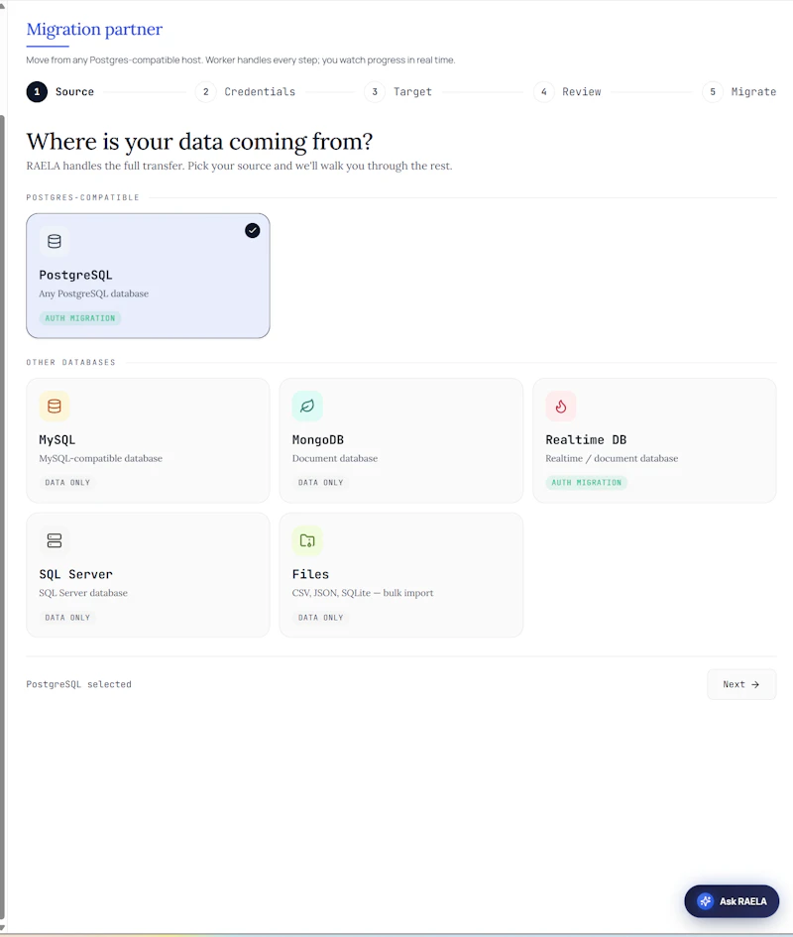Click the Migration partner heading
The image size is (793, 937).
pos(94,30)
